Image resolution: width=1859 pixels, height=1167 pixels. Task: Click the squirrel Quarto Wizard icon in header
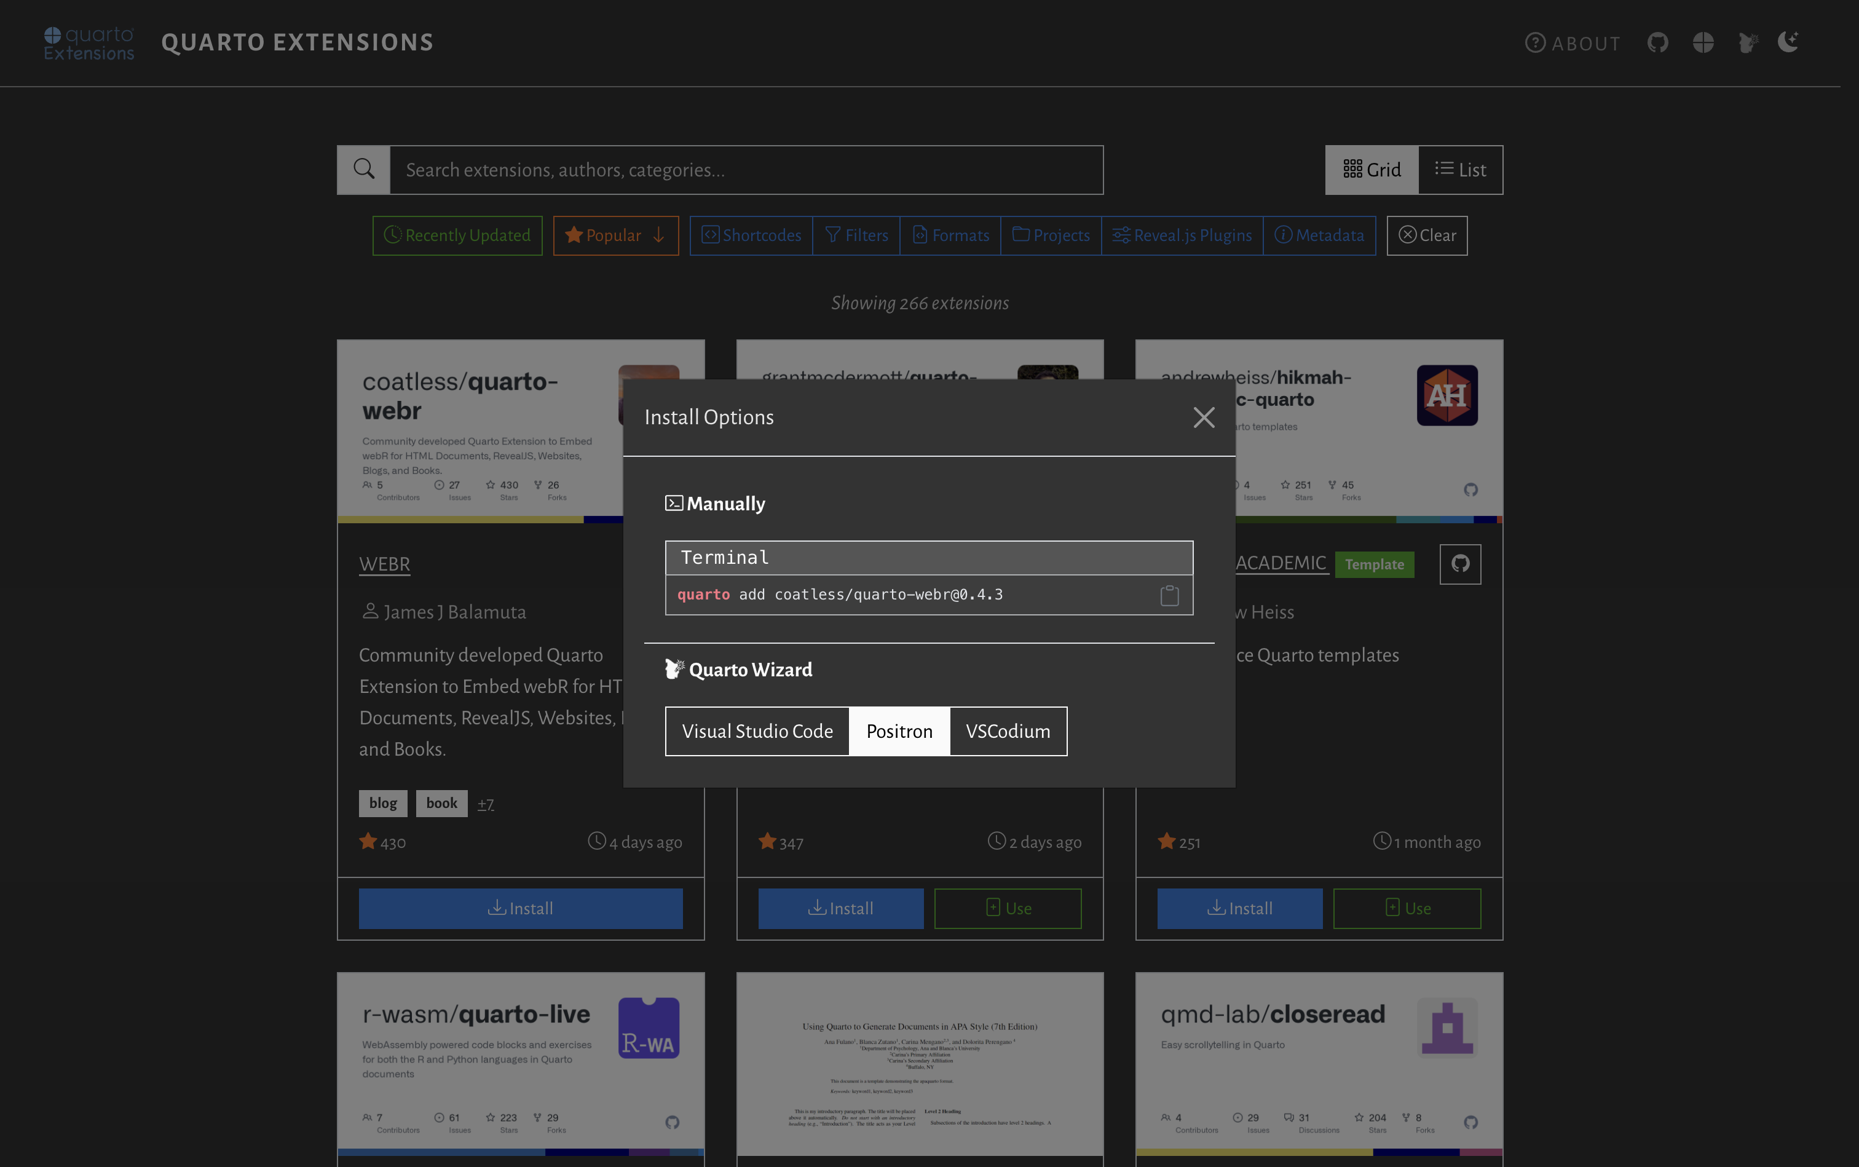(1748, 42)
